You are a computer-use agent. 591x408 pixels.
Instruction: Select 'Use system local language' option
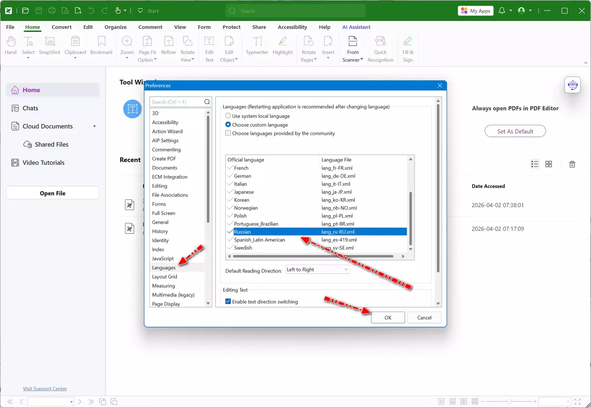228,116
